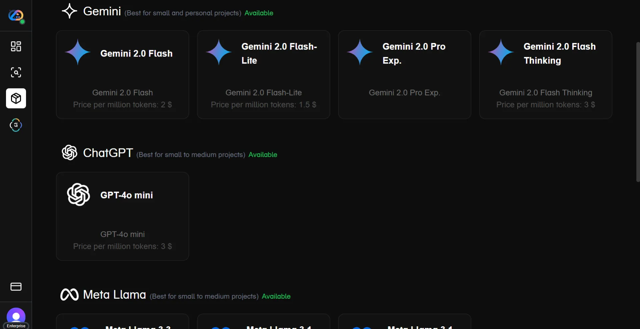Click the ChatGPT section logo icon

click(69, 153)
